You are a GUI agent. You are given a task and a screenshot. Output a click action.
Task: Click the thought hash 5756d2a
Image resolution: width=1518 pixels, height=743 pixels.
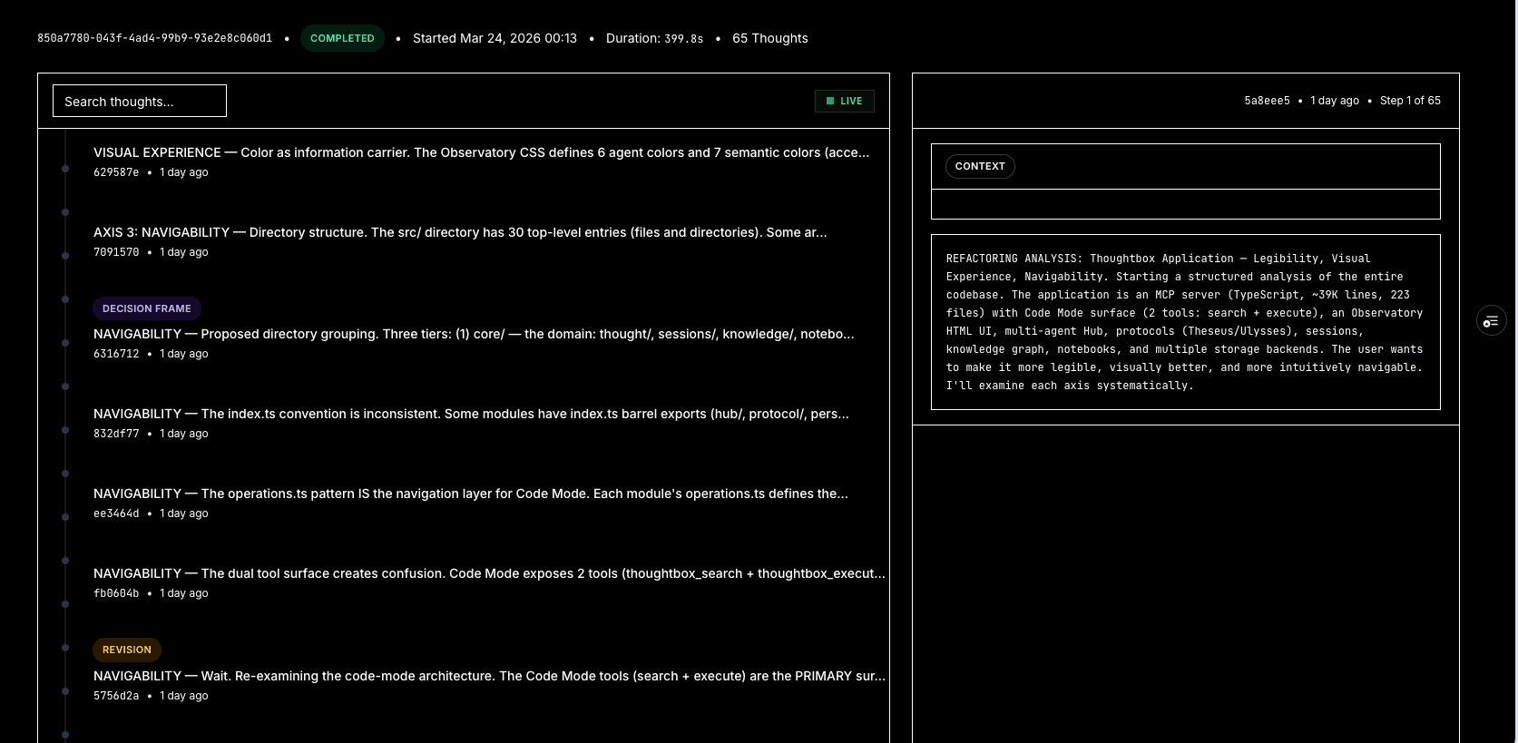tap(116, 696)
